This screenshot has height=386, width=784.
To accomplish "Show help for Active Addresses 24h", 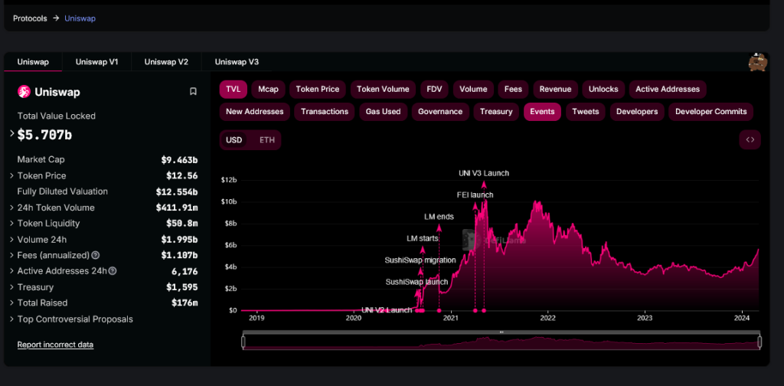I will tap(113, 271).
